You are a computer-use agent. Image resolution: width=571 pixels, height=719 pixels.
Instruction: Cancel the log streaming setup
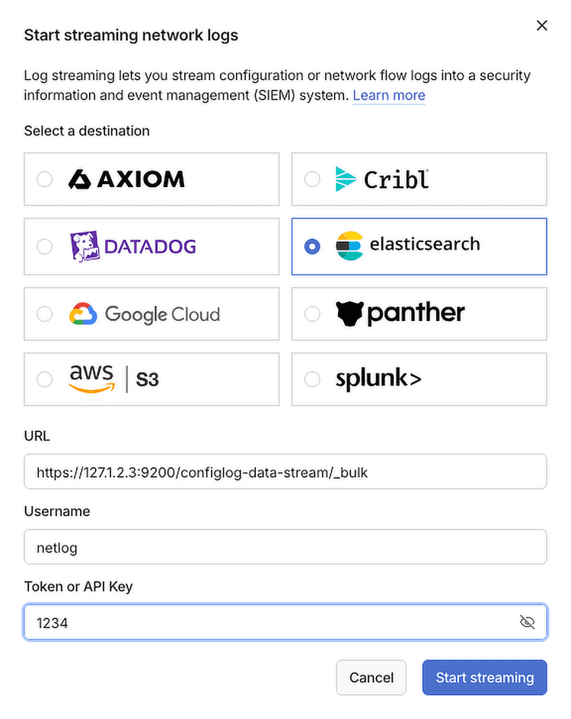[x=371, y=677]
